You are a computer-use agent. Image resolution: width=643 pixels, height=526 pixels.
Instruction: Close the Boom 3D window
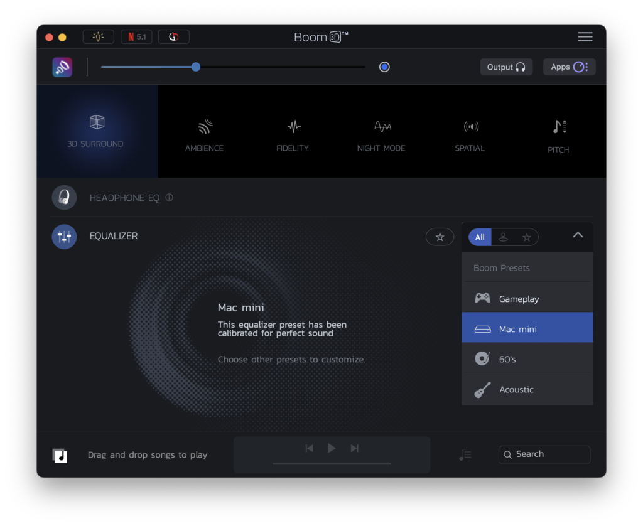pyautogui.click(x=49, y=37)
